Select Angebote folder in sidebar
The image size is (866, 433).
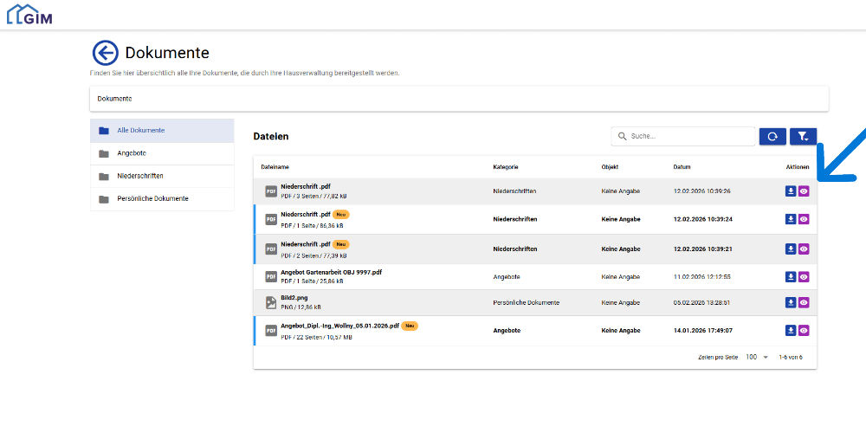tap(132, 153)
